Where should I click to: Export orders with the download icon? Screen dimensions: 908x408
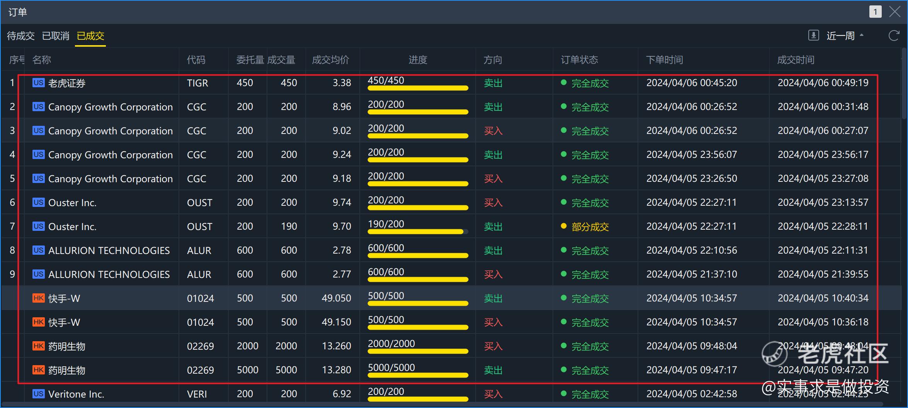[x=813, y=36]
